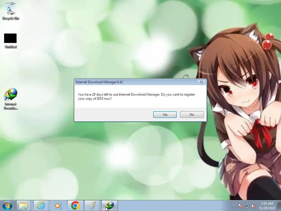
Task: Launch Internet Explorer from the taskbar
Action: 41,206
